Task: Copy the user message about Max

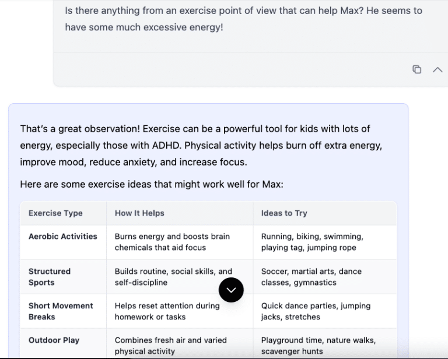Action: (x=417, y=69)
